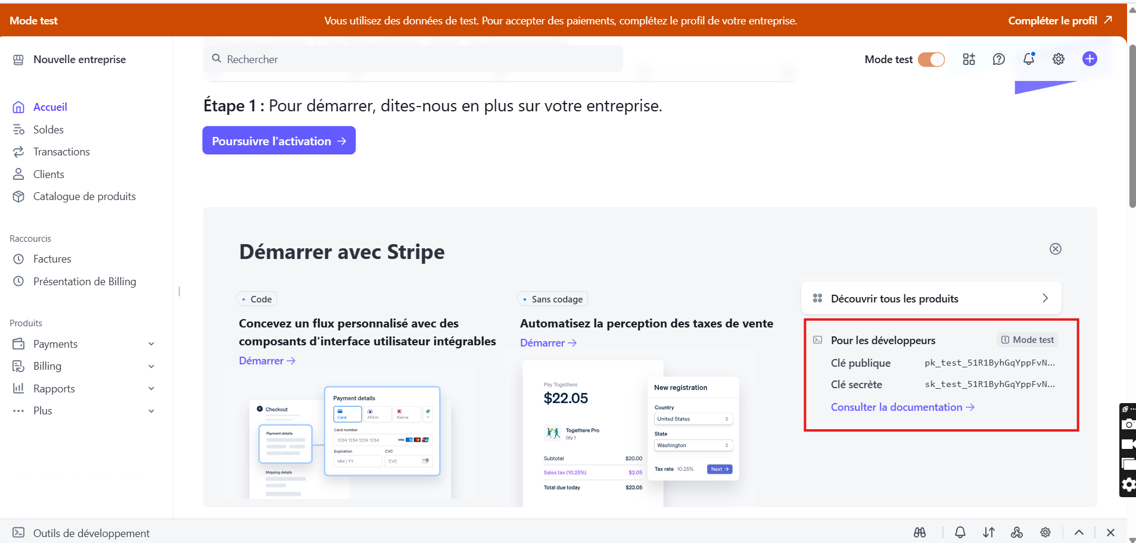The width and height of the screenshot is (1136, 543).
Task: Open Outils de développement bar
Action: tap(91, 533)
